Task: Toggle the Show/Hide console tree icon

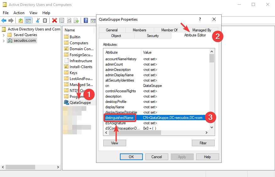Action: [x=28, y=20]
